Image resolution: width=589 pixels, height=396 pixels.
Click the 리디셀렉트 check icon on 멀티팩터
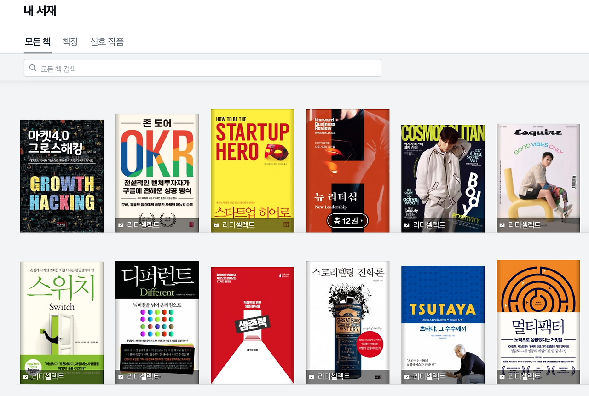502,377
